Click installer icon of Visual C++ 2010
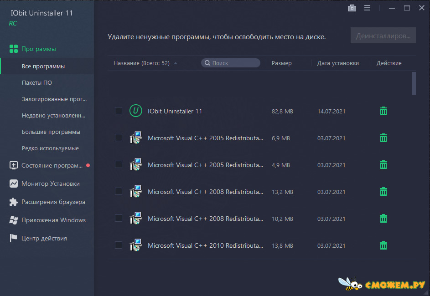 pos(136,245)
